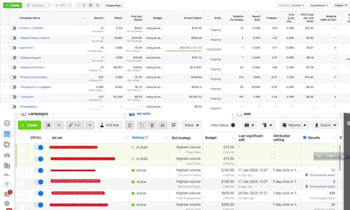Click the upper Duplicate button

pyautogui.click(x=36, y=5)
